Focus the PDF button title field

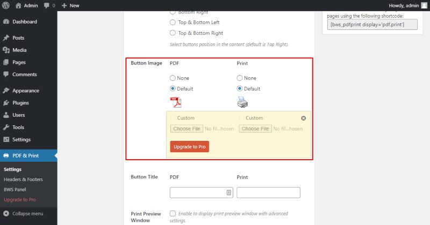[201, 192]
